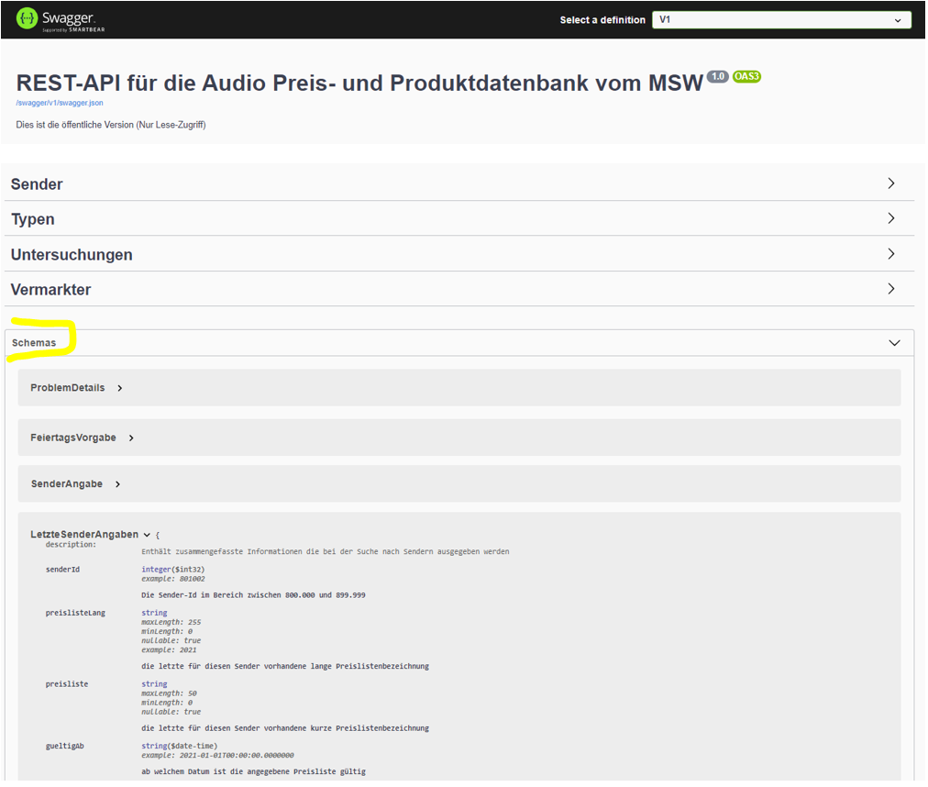Screen dimensions: 928x787
Task: Expand the Sender section chevron
Action: click(x=891, y=183)
